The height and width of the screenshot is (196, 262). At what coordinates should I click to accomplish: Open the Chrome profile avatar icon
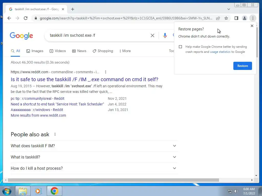pos(244,18)
